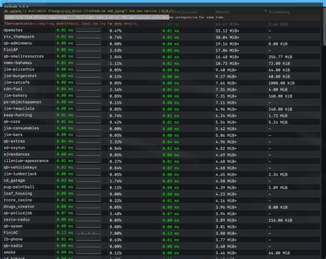The height and width of the screenshot is (259, 326).
Task: Click the 33.12 MiB+ memory value for dpemotes
Action: pyautogui.click(x=227, y=31)
